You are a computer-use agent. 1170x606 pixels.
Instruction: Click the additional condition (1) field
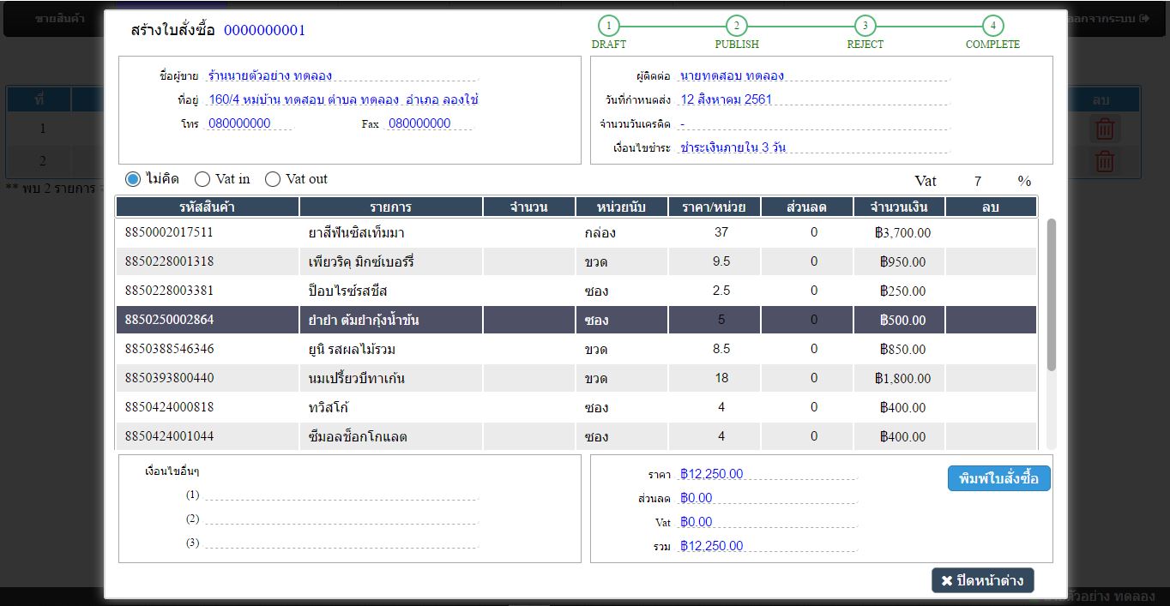tap(341, 495)
